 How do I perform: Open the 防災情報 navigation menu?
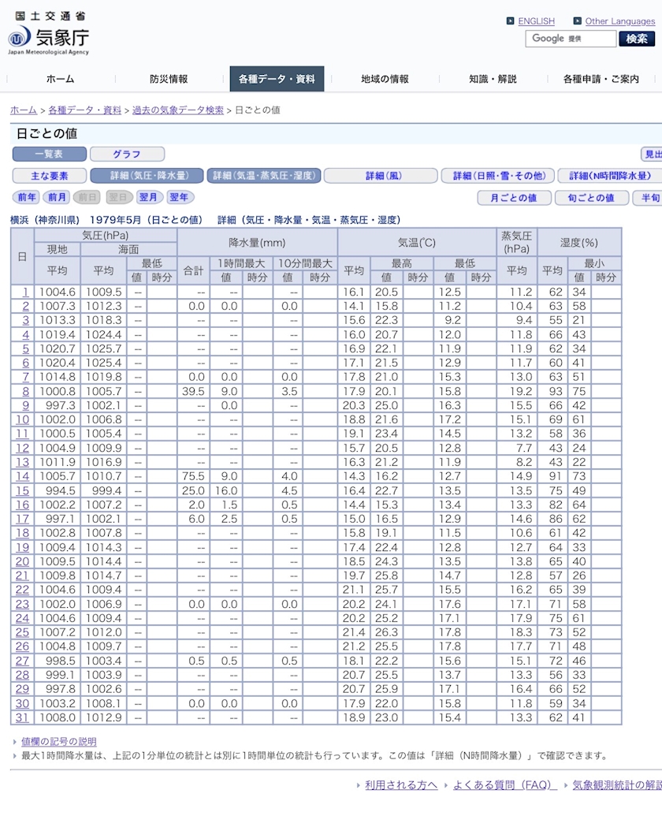tap(169, 79)
